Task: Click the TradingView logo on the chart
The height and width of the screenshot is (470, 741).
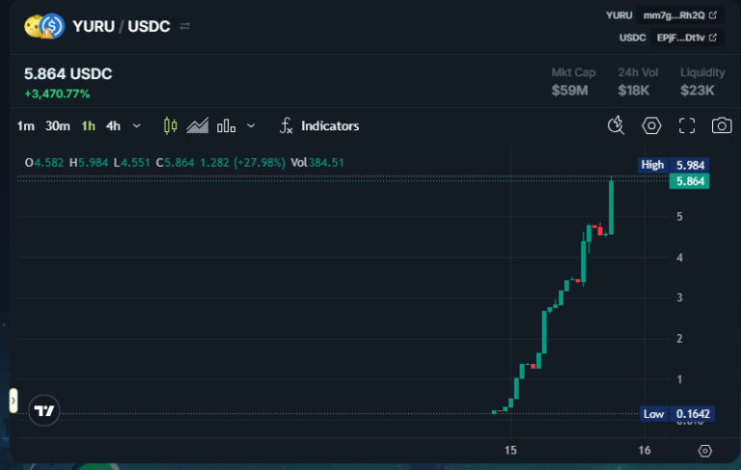Action: coord(43,410)
